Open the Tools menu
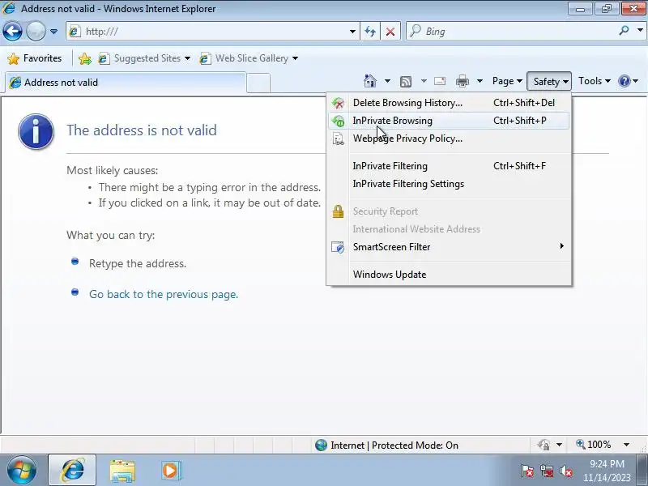 [x=595, y=81]
